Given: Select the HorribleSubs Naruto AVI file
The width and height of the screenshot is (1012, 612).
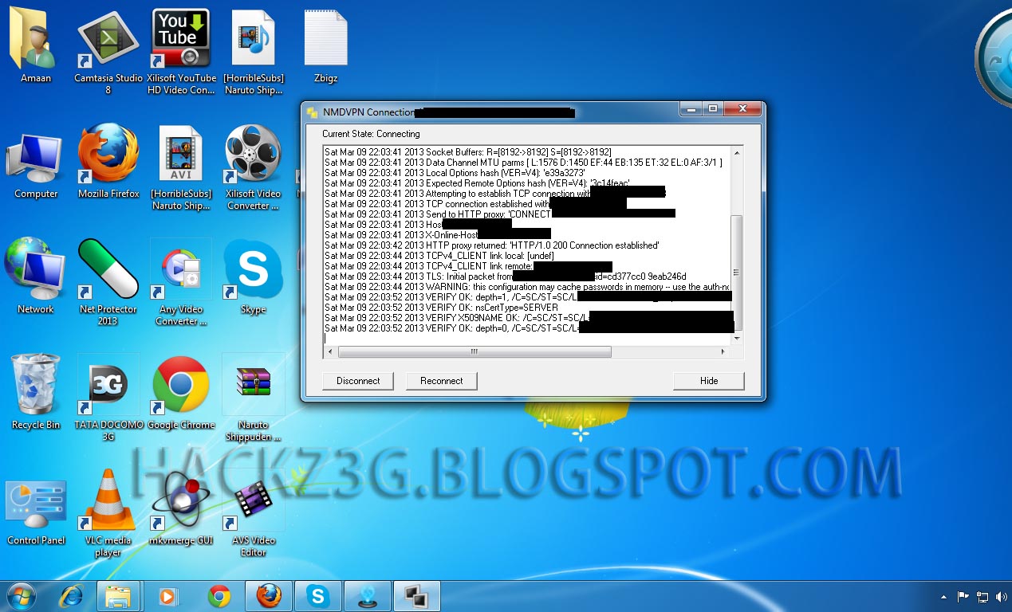Looking at the screenshot, I should [x=181, y=167].
